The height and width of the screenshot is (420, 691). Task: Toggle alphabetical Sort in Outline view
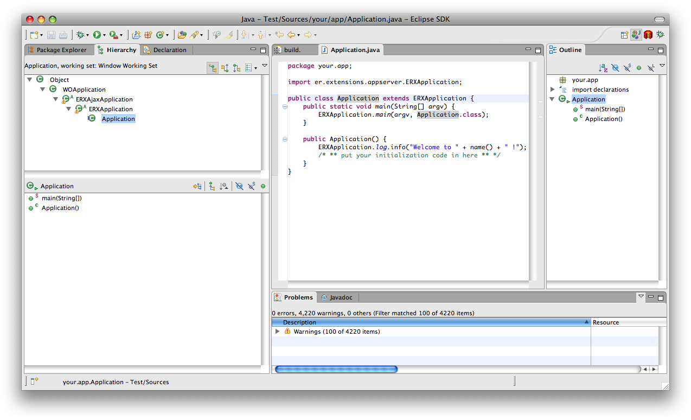[603, 68]
